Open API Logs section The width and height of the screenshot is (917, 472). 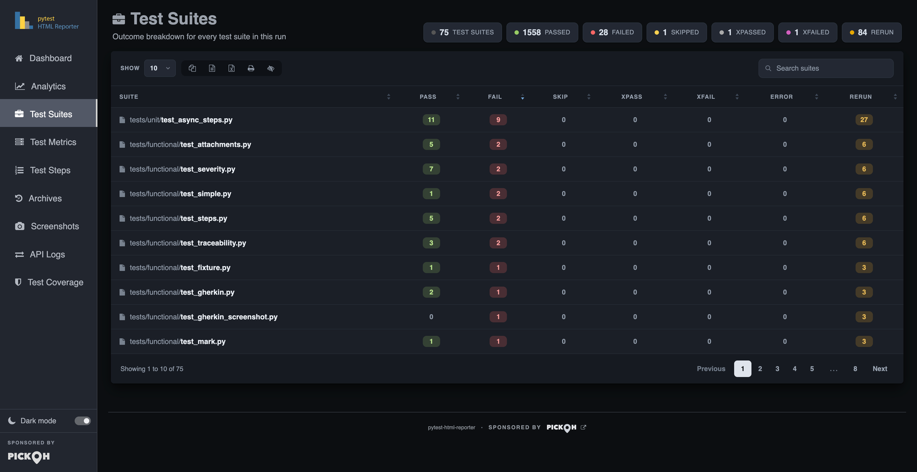pyautogui.click(x=48, y=254)
